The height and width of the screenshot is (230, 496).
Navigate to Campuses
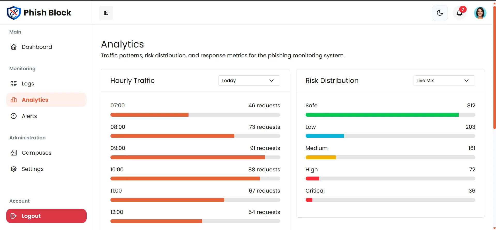pos(47,153)
